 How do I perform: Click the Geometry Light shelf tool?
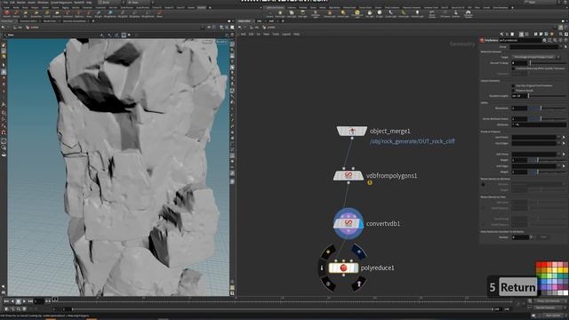316,14
